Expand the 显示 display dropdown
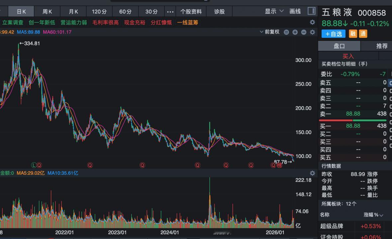 274,11
